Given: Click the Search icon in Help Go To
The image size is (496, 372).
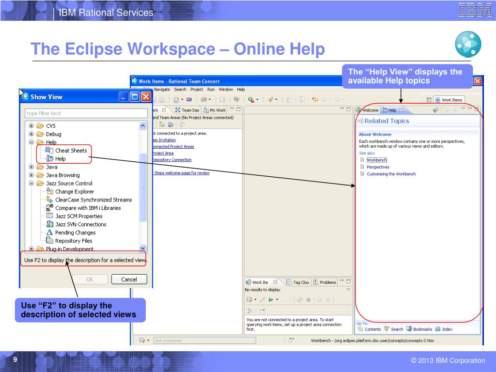Looking at the screenshot, I should point(387,329).
